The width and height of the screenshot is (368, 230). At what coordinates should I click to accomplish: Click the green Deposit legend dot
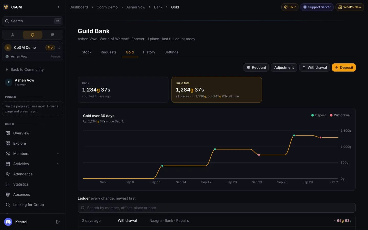312,115
